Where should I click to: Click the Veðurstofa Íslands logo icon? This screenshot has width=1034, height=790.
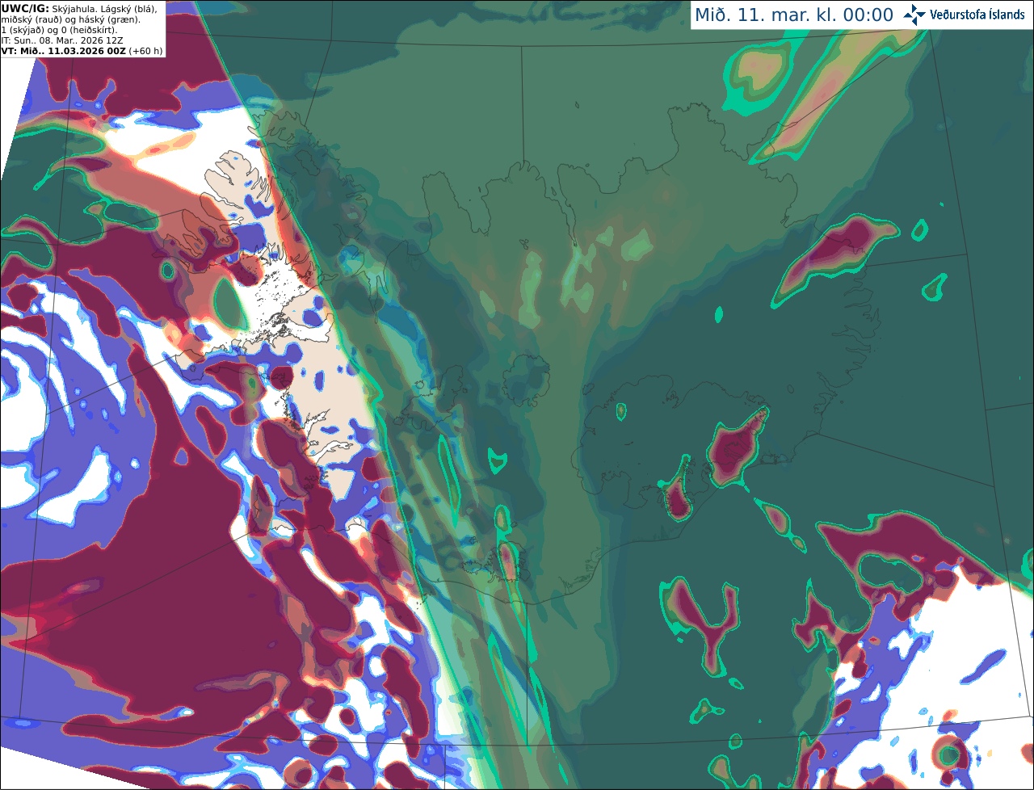[914, 15]
